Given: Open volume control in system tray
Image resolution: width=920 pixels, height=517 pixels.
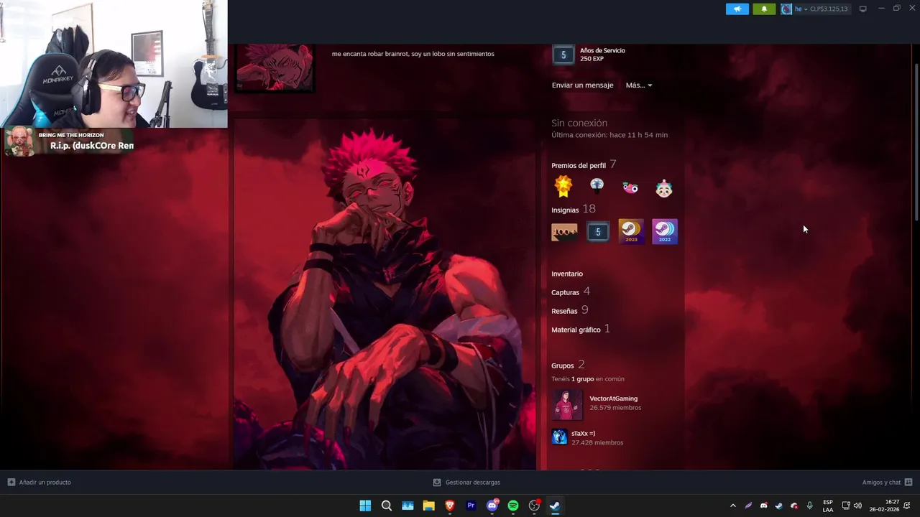Looking at the screenshot, I should (x=857, y=506).
